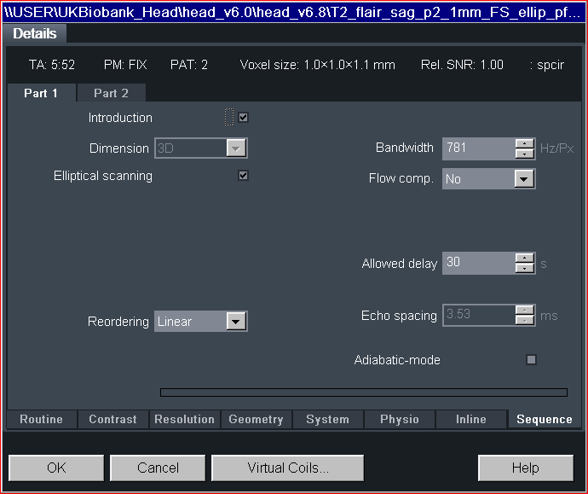Select the Geometry tab

256,419
